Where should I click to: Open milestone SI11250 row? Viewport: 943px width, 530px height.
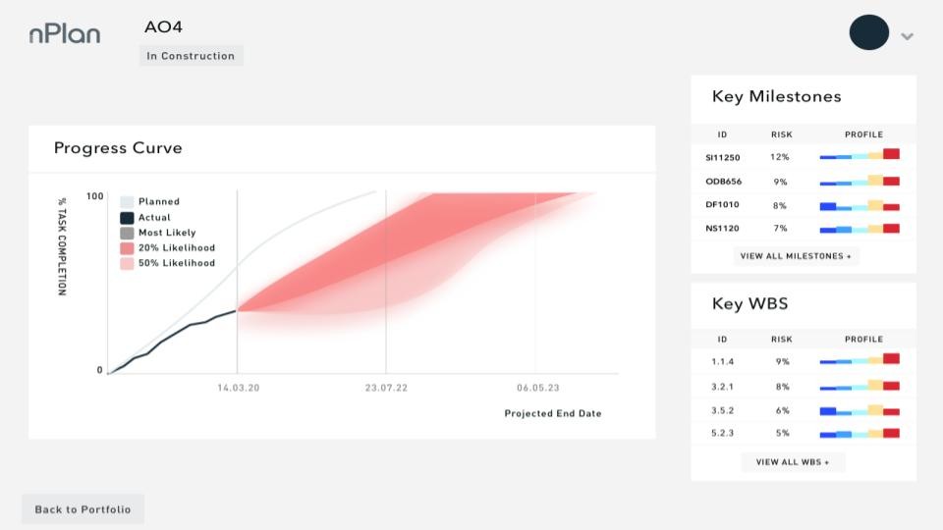(x=804, y=157)
